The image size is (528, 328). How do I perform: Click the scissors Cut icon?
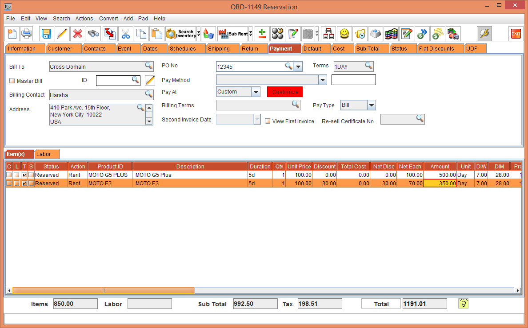(126, 34)
